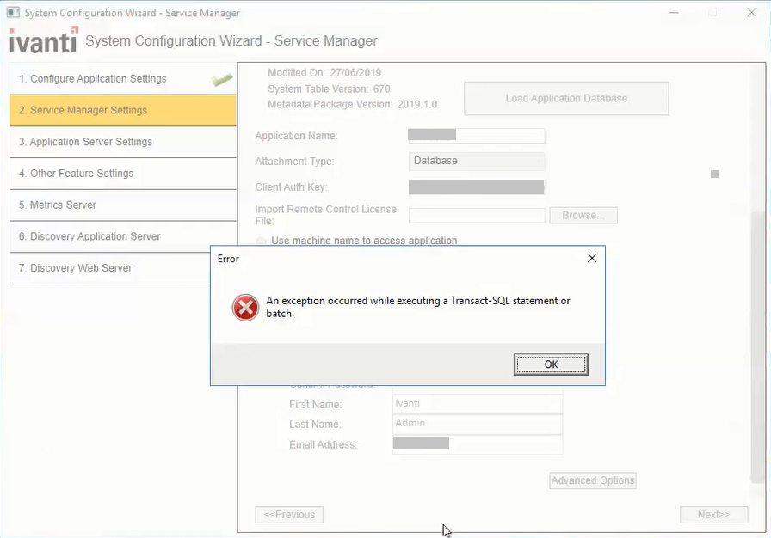Expand the Attachment Type dropdown

coord(476,161)
